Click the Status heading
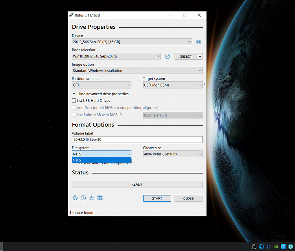The height and width of the screenshot is (251, 295). (x=80, y=173)
